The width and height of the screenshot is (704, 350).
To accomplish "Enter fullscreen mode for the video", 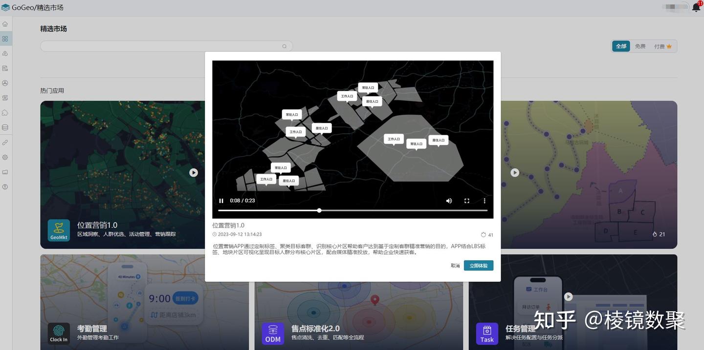I will (x=467, y=201).
